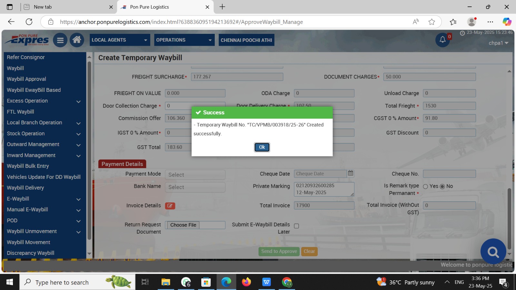516x290 pixels.
Task: Add this page to favorites star
Action: coord(432,22)
